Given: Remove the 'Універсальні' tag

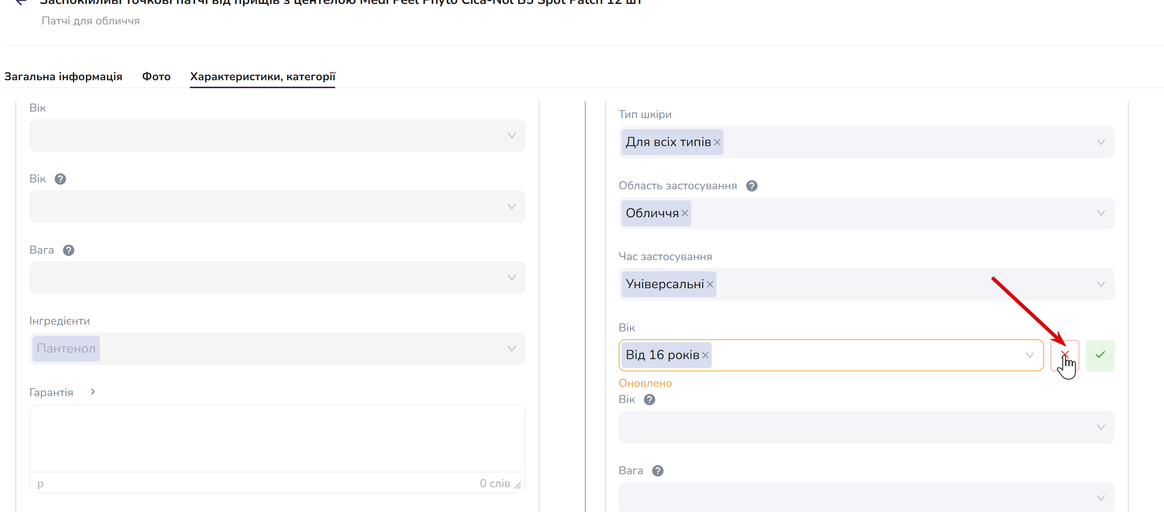Looking at the screenshot, I should coord(710,284).
